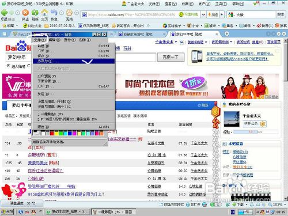Image resolution: width=288 pixels, height=216 pixels.
Task: Open the Paint View menu
Action: 70,40
